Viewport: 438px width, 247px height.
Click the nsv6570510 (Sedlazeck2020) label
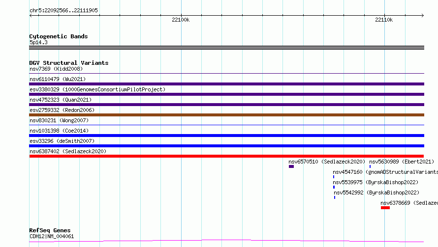point(327,162)
